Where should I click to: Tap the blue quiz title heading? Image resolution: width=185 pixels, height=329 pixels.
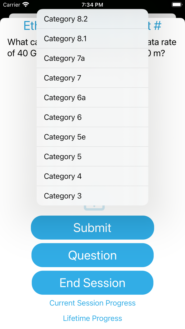30,26
